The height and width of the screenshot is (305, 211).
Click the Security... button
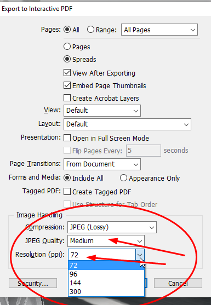33,283
